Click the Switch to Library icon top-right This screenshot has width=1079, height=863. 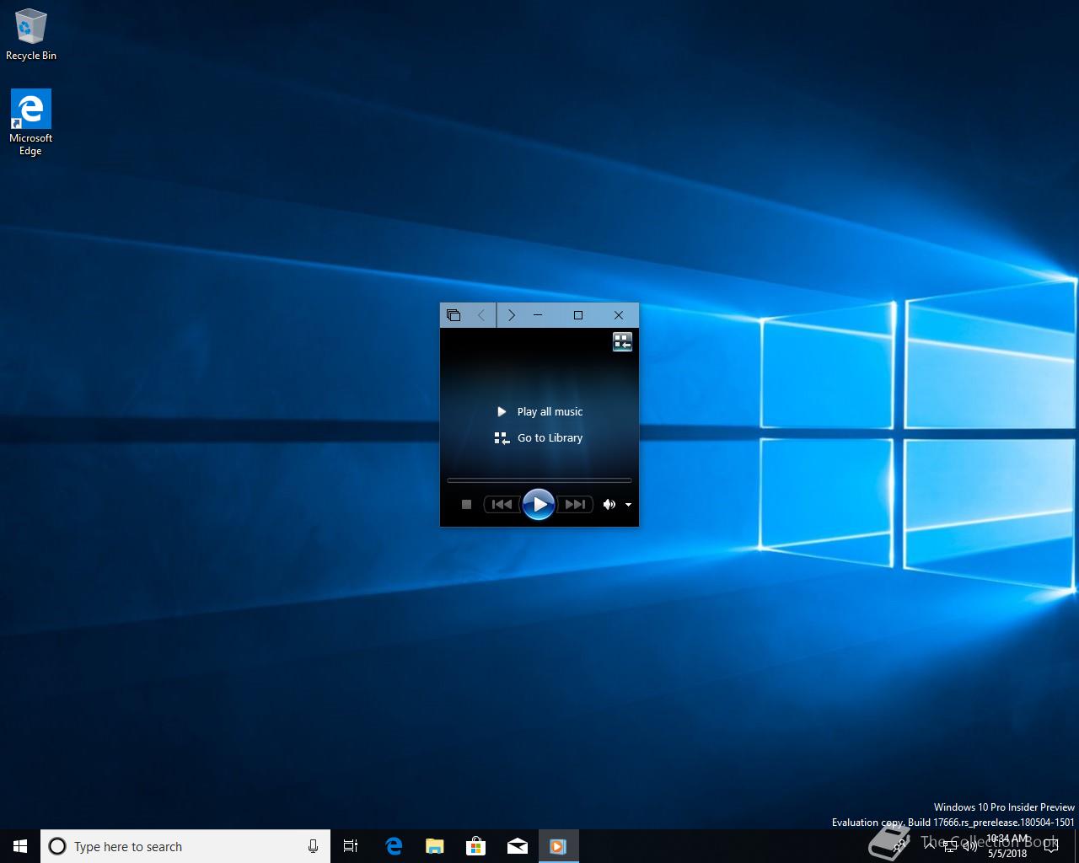click(622, 341)
